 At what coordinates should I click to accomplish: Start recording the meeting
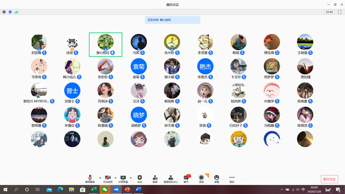pyautogui.click(x=201, y=179)
